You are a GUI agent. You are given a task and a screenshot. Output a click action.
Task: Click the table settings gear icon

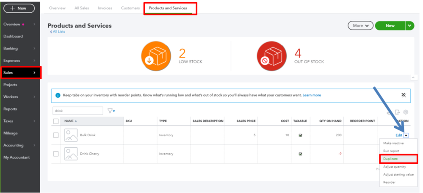coord(406,112)
